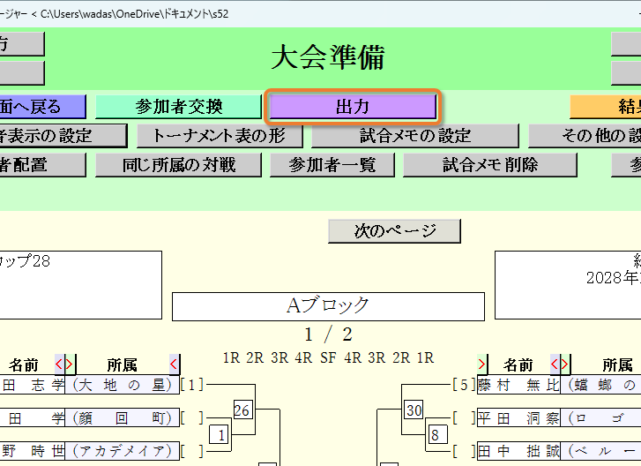Viewport: 641px width, 466px height.
Task: Click page indicator 1 / 2
Action: tap(328, 334)
